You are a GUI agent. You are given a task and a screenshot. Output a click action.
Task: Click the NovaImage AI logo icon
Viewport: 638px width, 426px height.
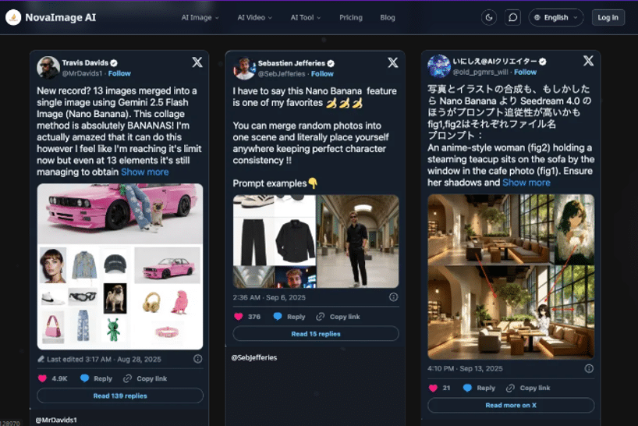[13, 17]
